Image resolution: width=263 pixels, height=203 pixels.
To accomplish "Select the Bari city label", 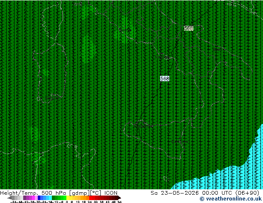I will [217, 50].
